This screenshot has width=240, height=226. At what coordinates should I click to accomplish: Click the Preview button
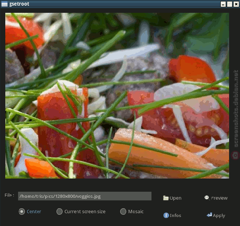(x=216, y=198)
